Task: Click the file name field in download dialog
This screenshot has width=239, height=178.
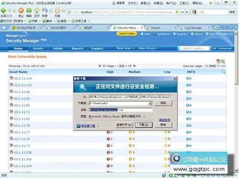Action: (x=120, y=110)
